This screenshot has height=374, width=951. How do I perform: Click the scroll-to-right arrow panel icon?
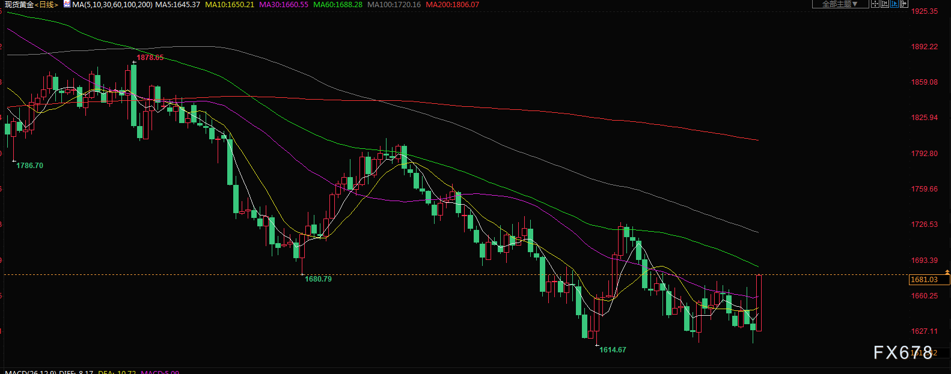click(904, 4)
